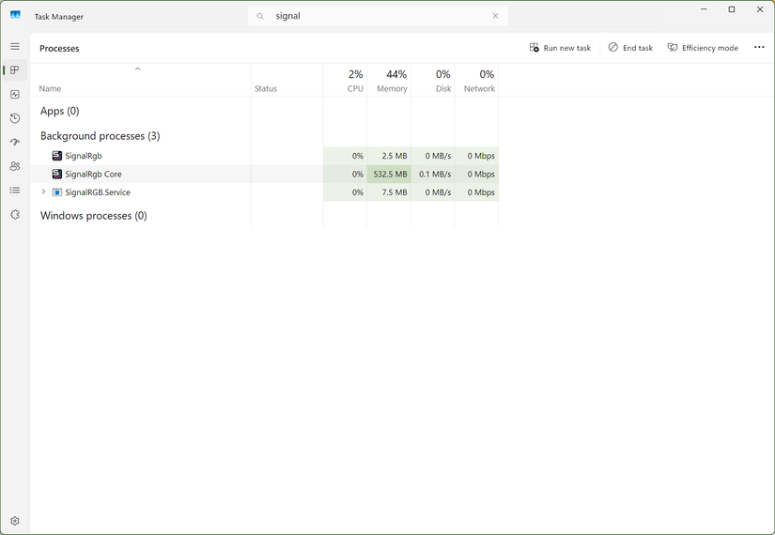Click Efficiency mode button

click(x=703, y=48)
